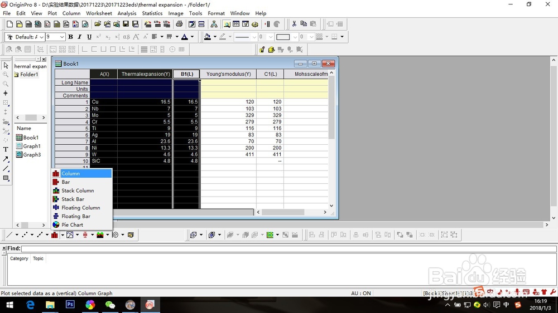Expand the font color dropdown arrow
Screen dimensions: 558x313
tap(192, 37)
